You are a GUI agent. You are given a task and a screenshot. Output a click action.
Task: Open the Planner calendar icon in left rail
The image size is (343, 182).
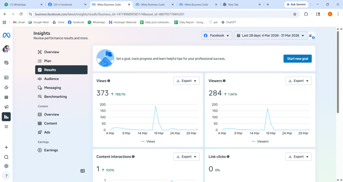click(x=6, y=97)
